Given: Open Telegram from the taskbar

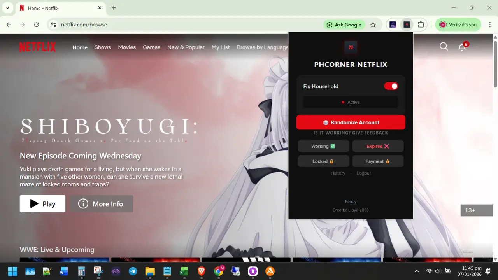Looking at the screenshot, I should (133, 271).
